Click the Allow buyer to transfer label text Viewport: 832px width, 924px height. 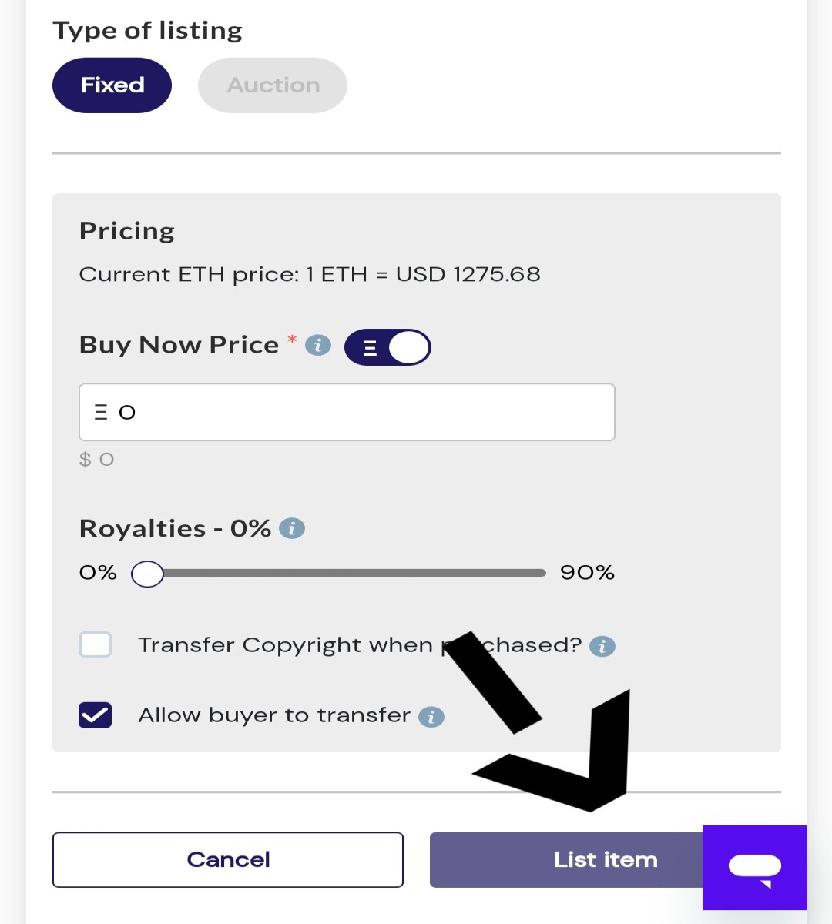coord(274,715)
